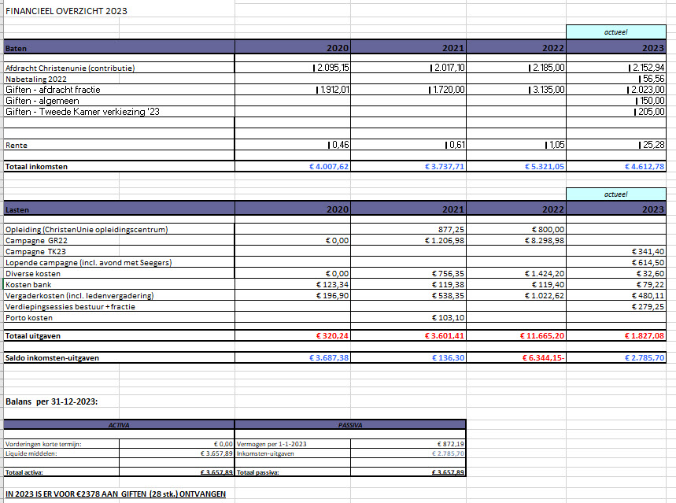Click the gift value 1.912,01
This screenshot has width=676, height=503.
(x=333, y=90)
